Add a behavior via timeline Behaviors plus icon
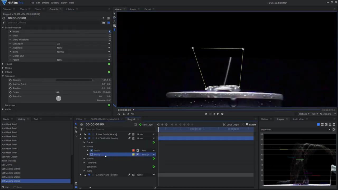338x190 pixels. [x=154, y=167]
